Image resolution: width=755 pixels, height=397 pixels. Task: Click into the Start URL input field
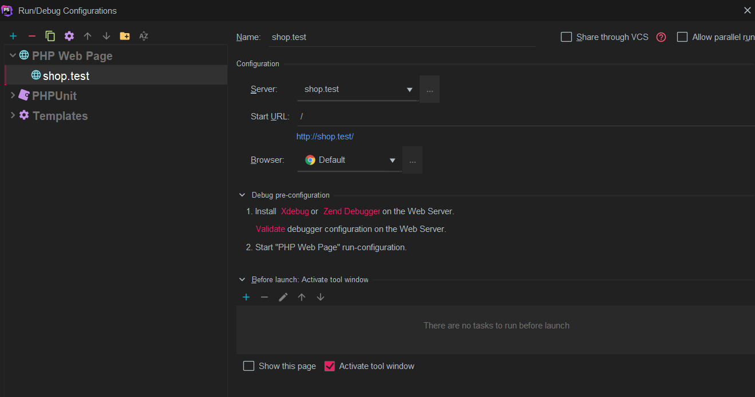tap(515, 117)
